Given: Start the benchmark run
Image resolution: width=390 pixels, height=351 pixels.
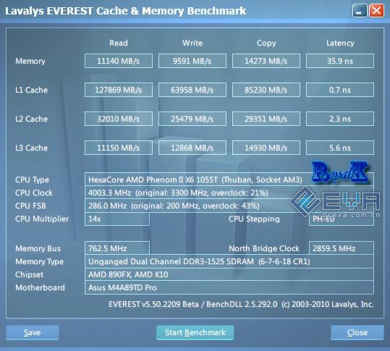Looking at the screenshot, I should pos(195,332).
